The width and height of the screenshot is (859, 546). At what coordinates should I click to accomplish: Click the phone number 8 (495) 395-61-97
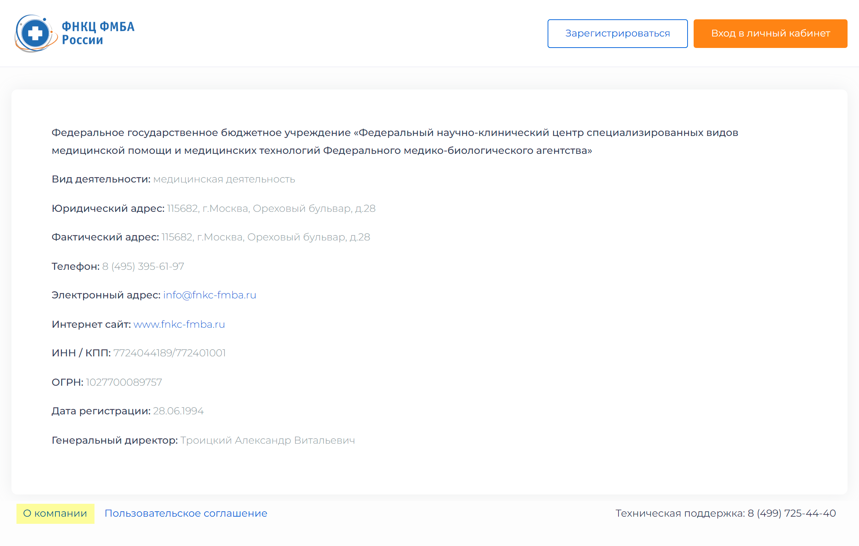click(x=143, y=267)
